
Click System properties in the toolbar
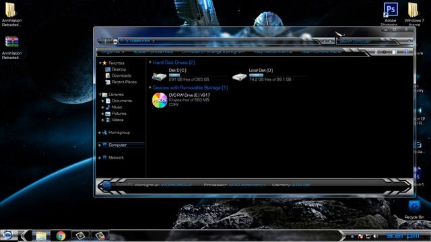pos(153,52)
